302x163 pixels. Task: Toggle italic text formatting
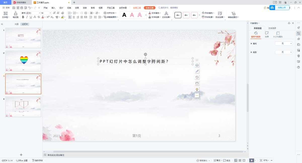pos(27,17)
